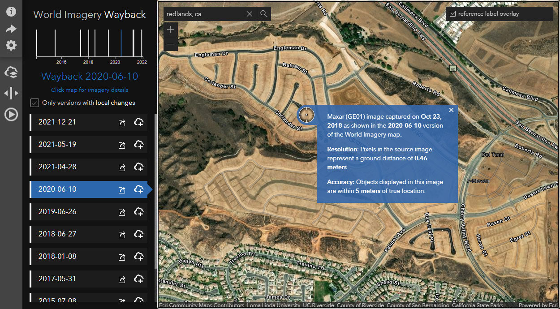The height and width of the screenshot is (309, 560).
Task: Add 2019-06-26 version to web map
Action: click(139, 212)
